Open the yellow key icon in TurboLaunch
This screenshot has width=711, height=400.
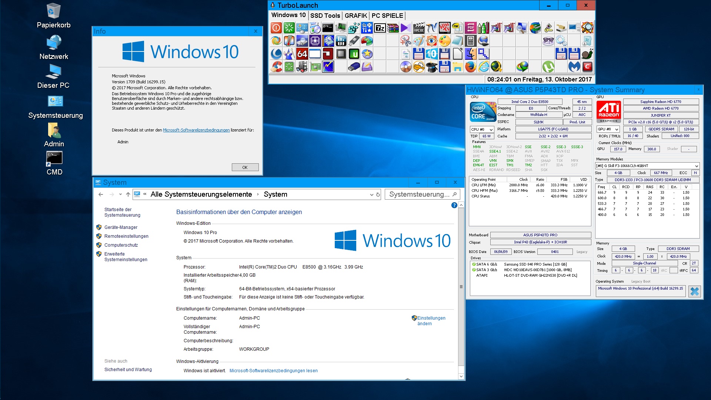(x=548, y=28)
